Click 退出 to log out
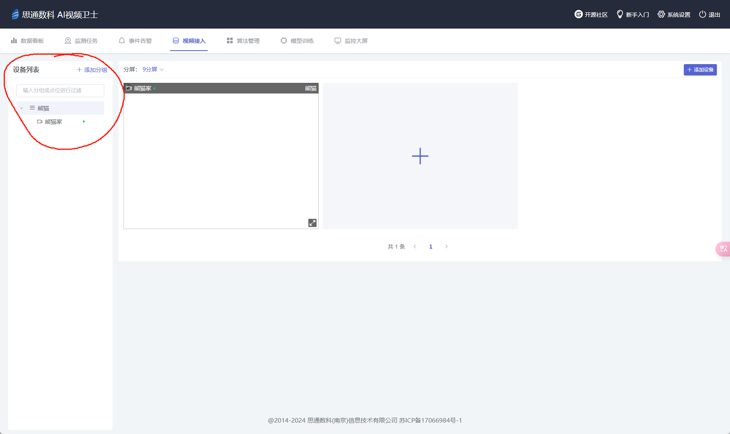Screen dimensions: 730x434 tap(710, 14)
